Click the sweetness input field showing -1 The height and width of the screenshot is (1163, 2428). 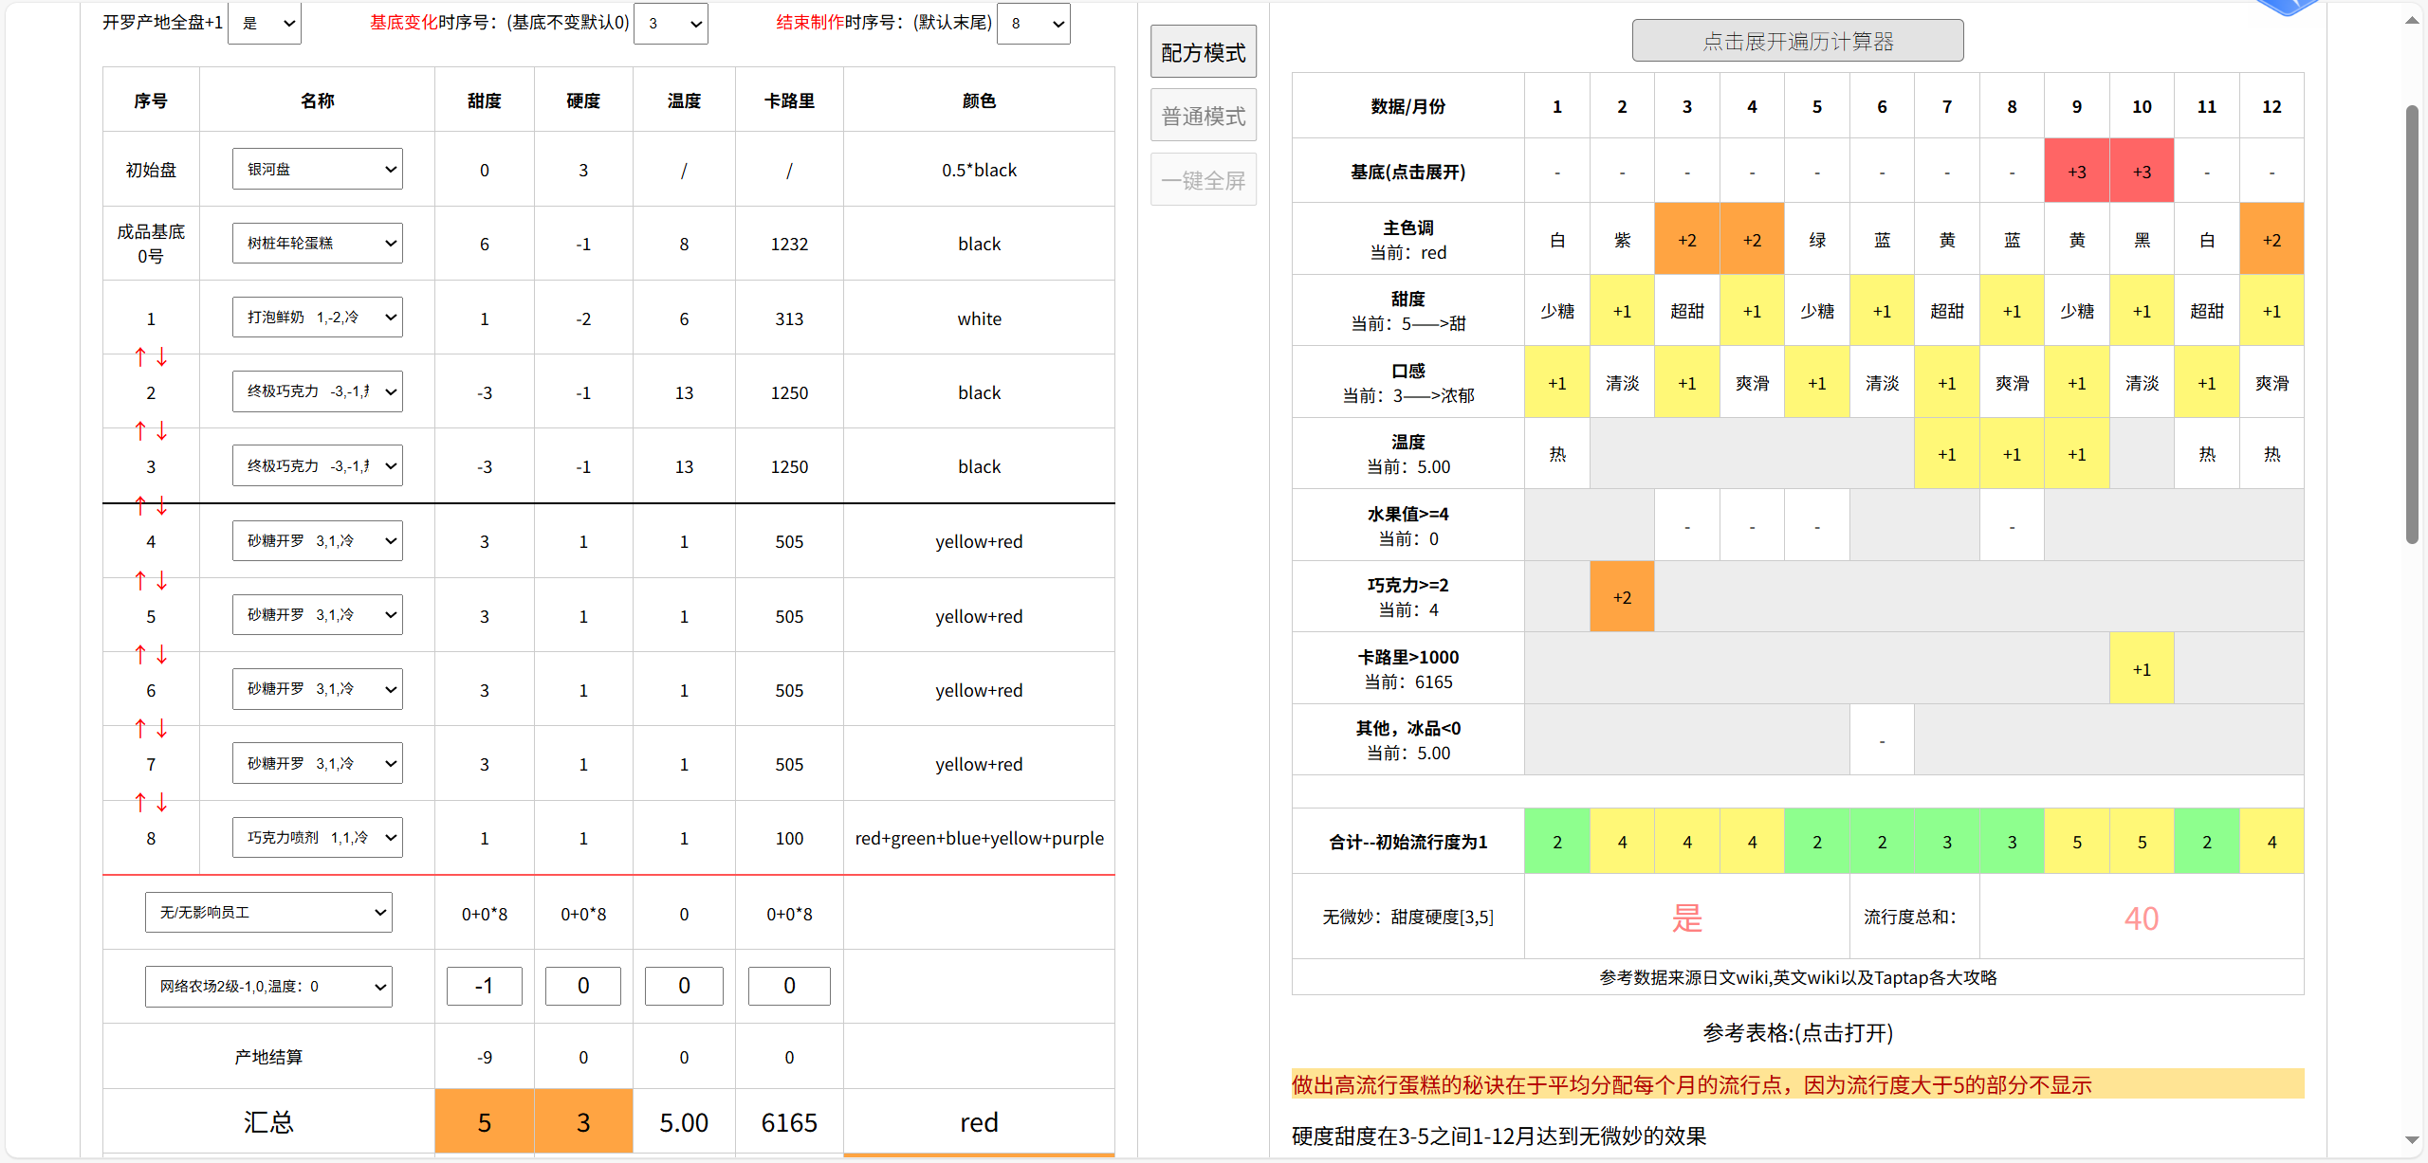coord(484,987)
